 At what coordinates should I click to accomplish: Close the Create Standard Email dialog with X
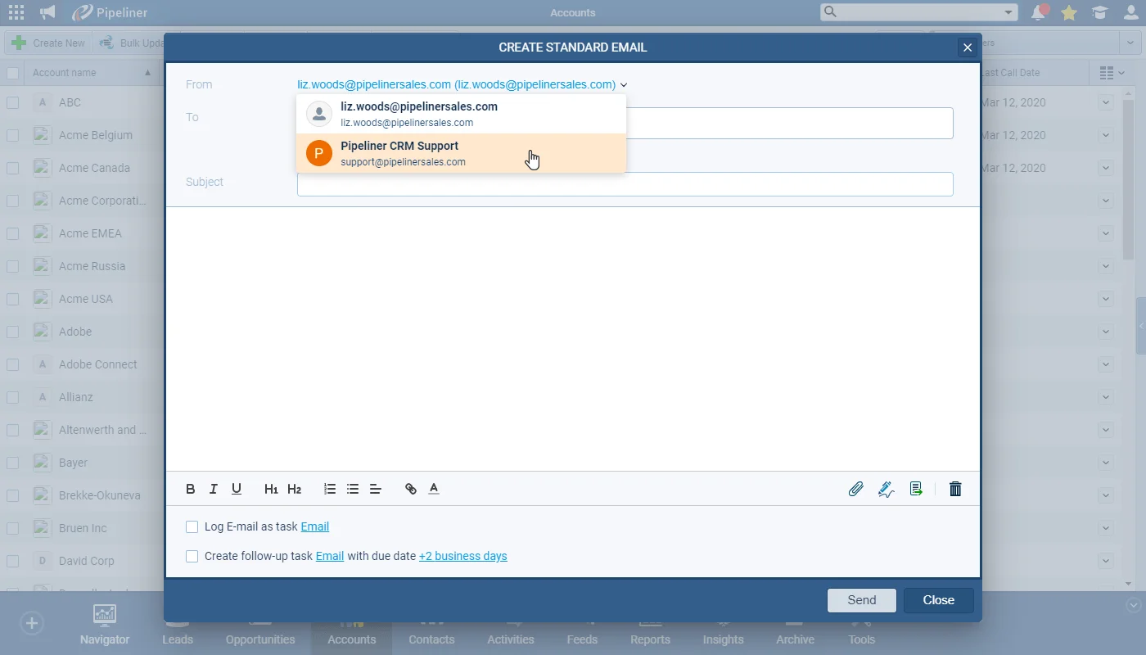coord(968,47)
